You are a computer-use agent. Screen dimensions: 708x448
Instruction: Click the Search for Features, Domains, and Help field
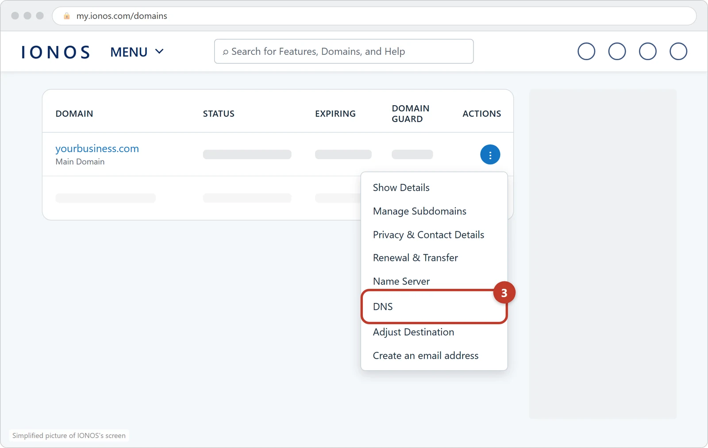point(344,51)
